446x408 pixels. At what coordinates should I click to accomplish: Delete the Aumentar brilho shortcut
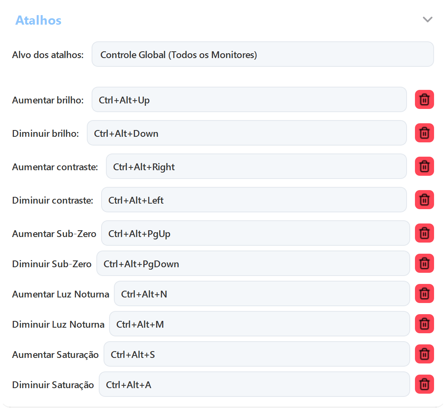click(424, 99)
